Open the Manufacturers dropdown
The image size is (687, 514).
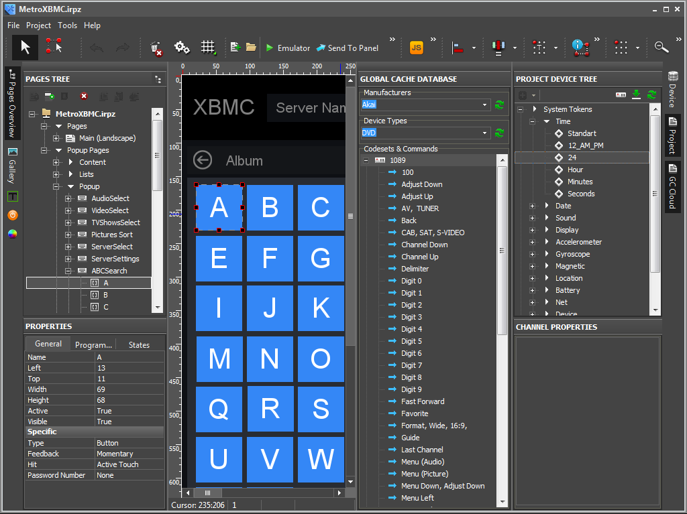coord(485,105)
